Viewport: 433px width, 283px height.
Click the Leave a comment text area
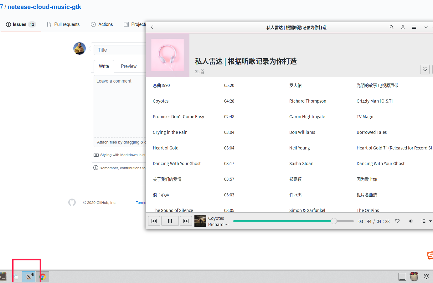pyautogui.click(x=120, y=106)
